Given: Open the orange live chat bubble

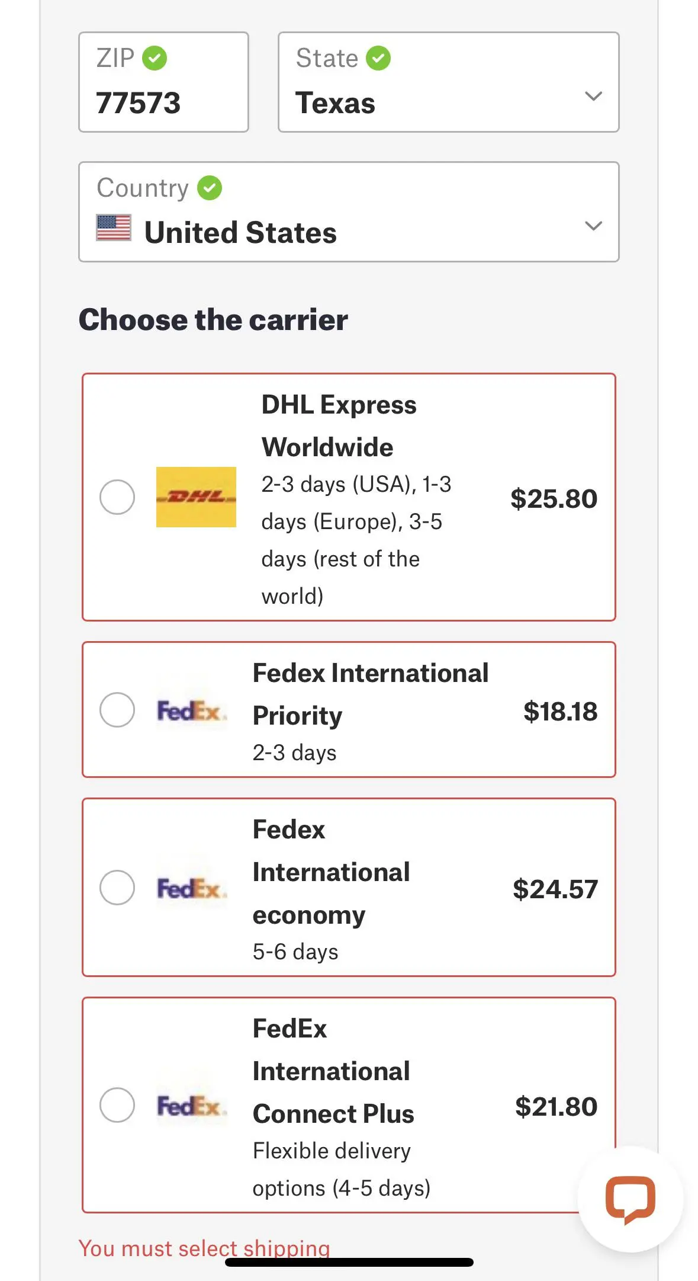Looking at the screenshot, I should pyautogui.click(x=630, y=1199).
